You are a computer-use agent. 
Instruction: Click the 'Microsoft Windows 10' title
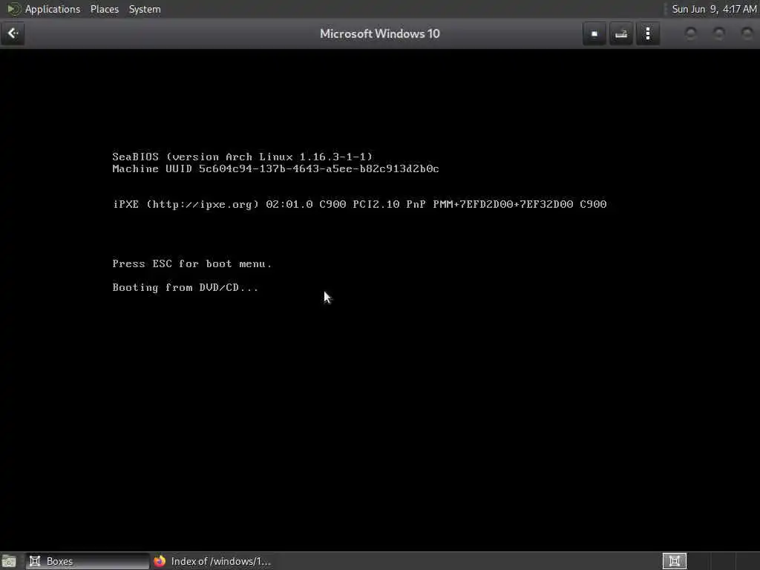[x=379, y=33]
